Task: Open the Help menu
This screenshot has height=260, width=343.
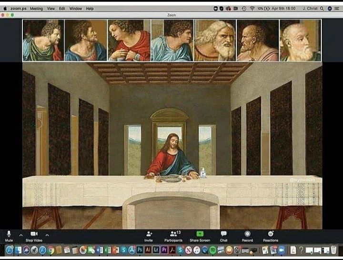Action: (90, 9)
